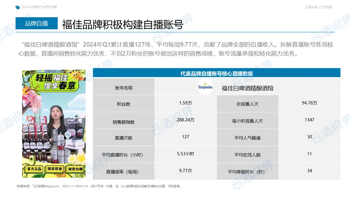Select the 总观看人次 label cell
The width and height of the screenshot is (350, 197).
(x=247, y=104)
